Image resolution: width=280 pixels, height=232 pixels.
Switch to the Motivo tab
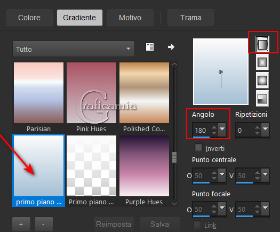pyautogui.click(x=130, y=18)
